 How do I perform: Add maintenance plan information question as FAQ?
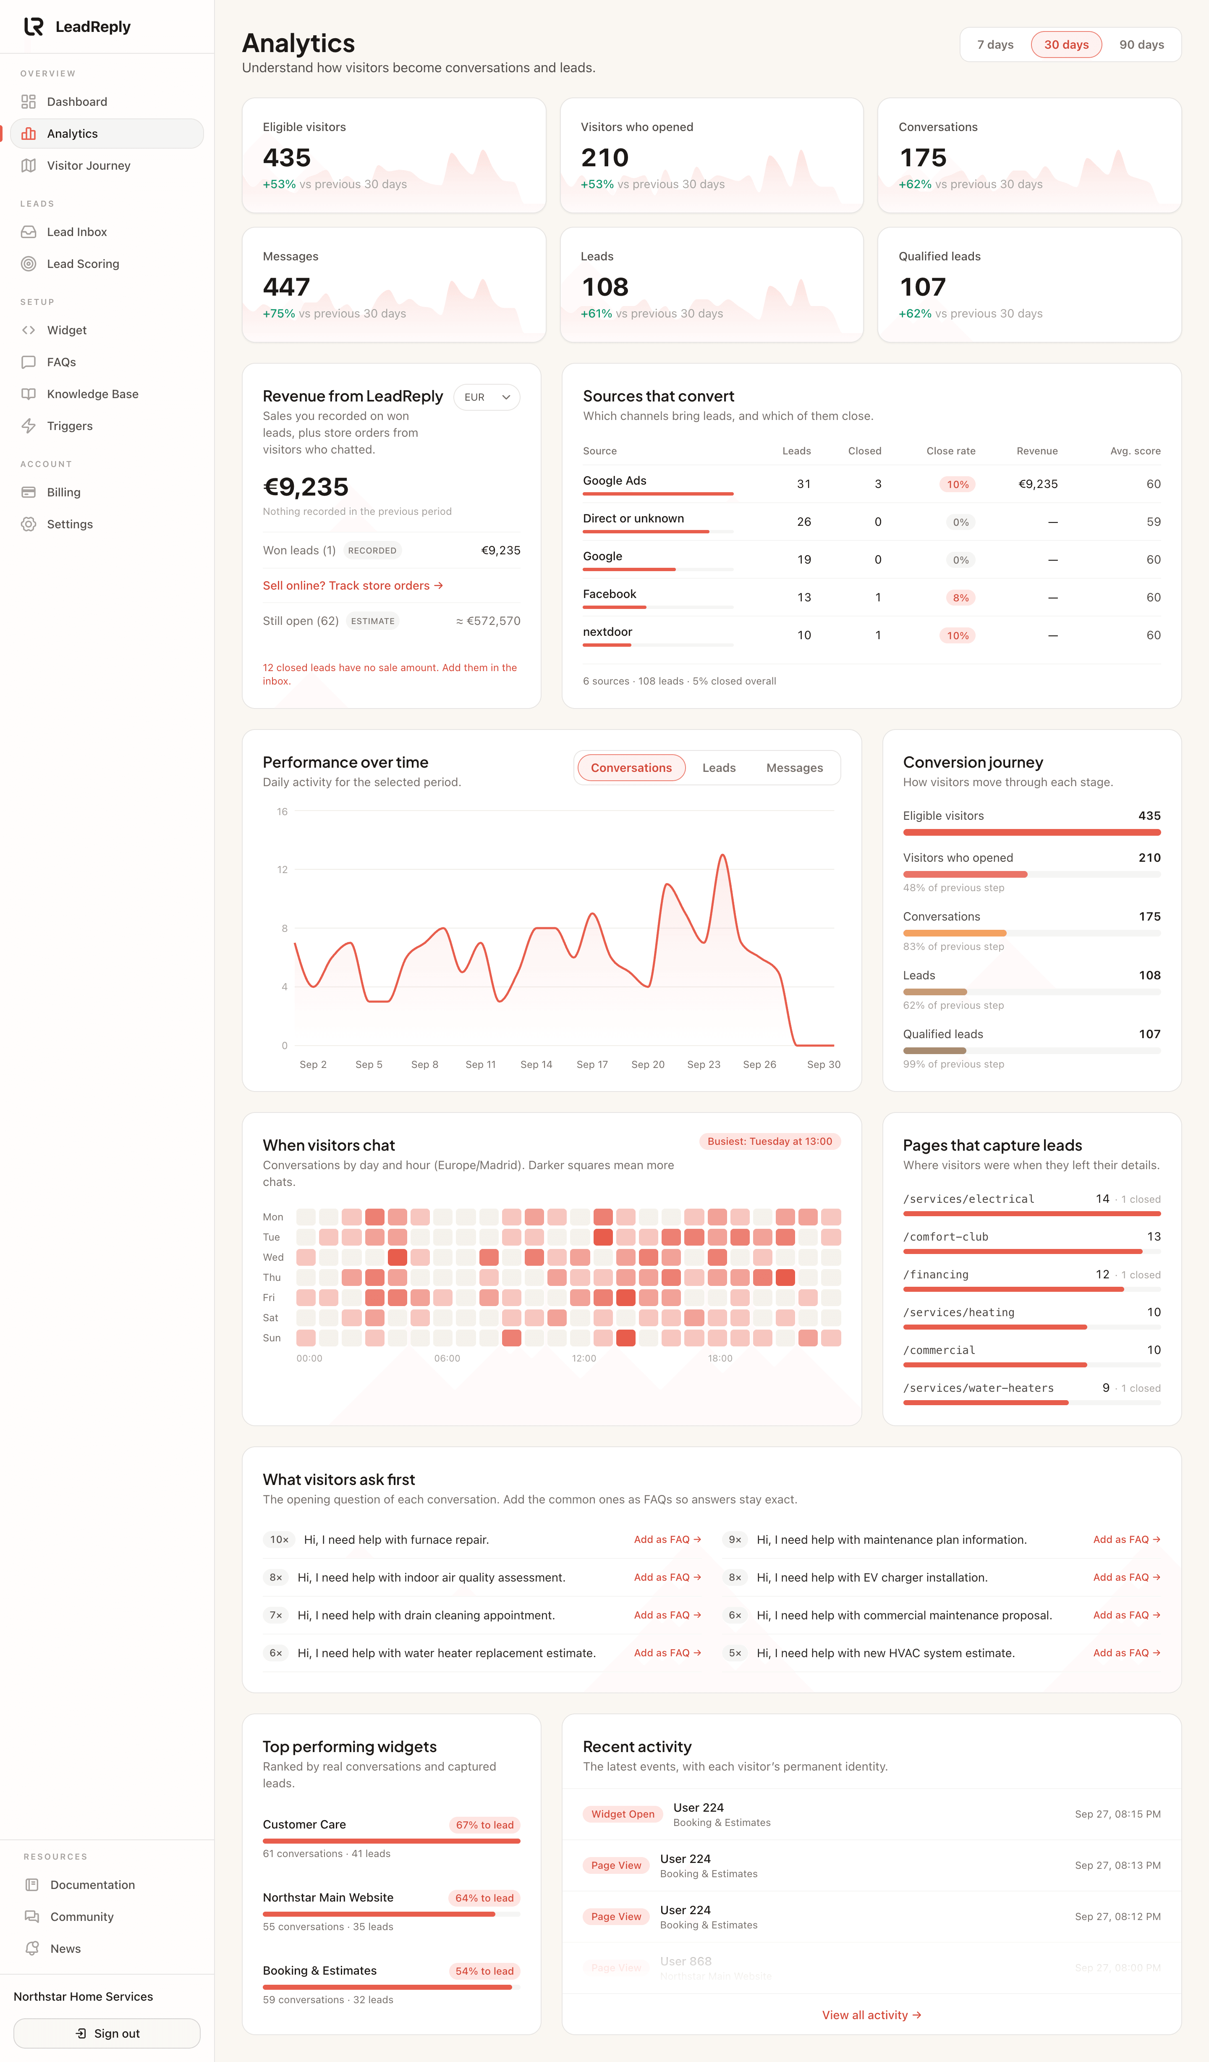coord(1126,1539)
